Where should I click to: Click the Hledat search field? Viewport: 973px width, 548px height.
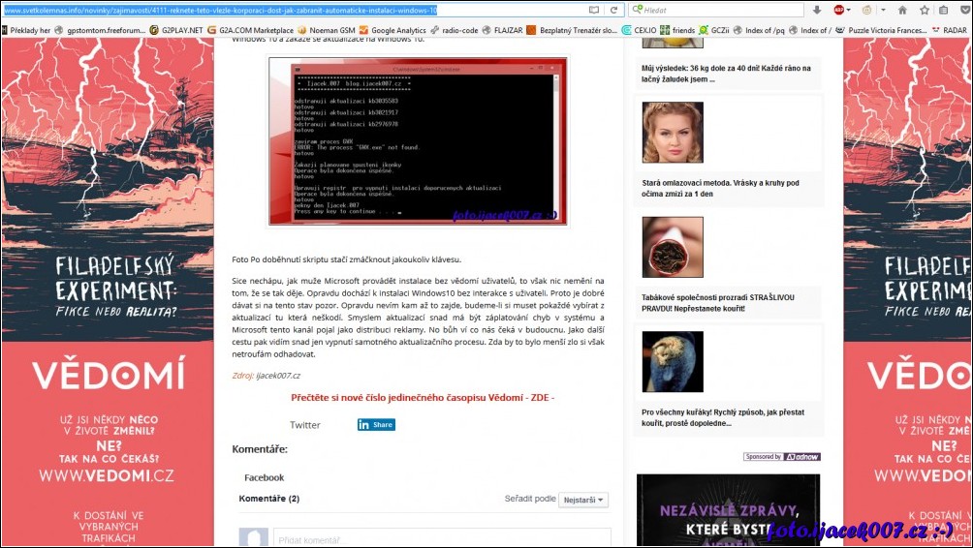717,10
